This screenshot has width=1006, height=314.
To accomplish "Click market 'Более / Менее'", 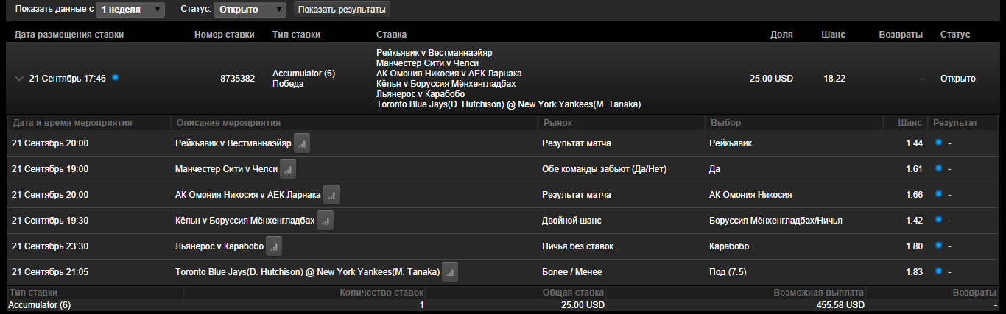I will click(571, 272).
